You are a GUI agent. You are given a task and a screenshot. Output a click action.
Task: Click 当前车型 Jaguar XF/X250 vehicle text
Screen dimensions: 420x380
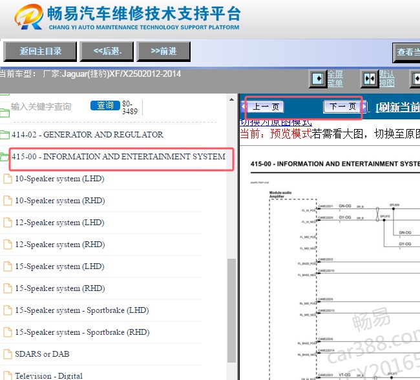(90, 74)
